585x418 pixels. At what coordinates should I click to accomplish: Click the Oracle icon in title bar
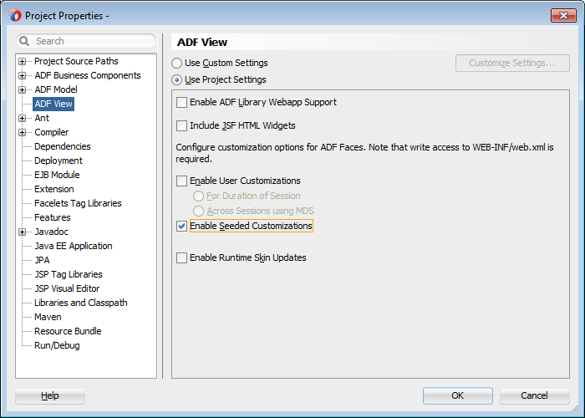15,15
